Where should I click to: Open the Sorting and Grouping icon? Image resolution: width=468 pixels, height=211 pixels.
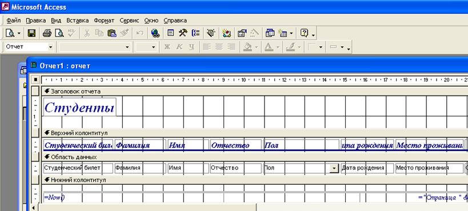pos(196,33)
